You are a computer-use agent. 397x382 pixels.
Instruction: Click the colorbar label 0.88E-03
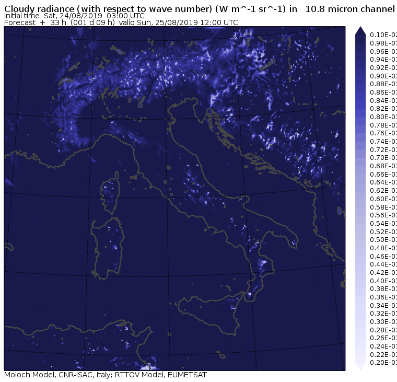383,84
